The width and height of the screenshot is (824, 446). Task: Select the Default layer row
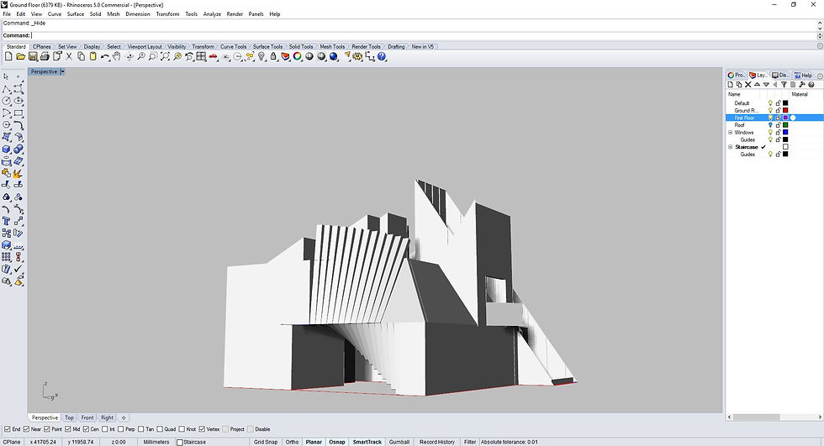coord(774,102)
